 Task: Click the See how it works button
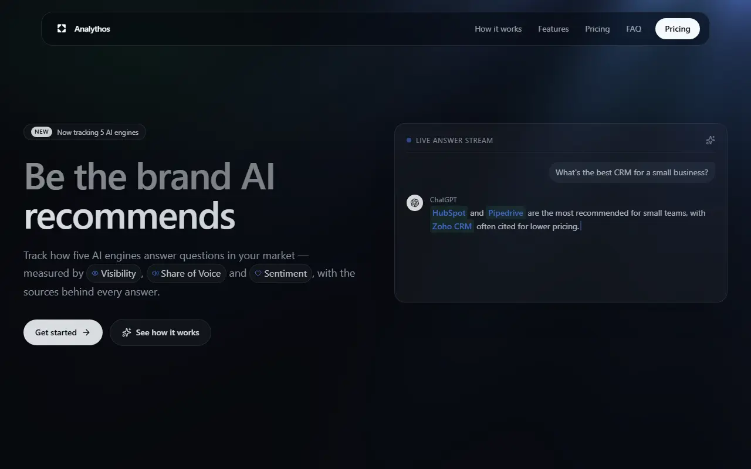tap(160, 332)
